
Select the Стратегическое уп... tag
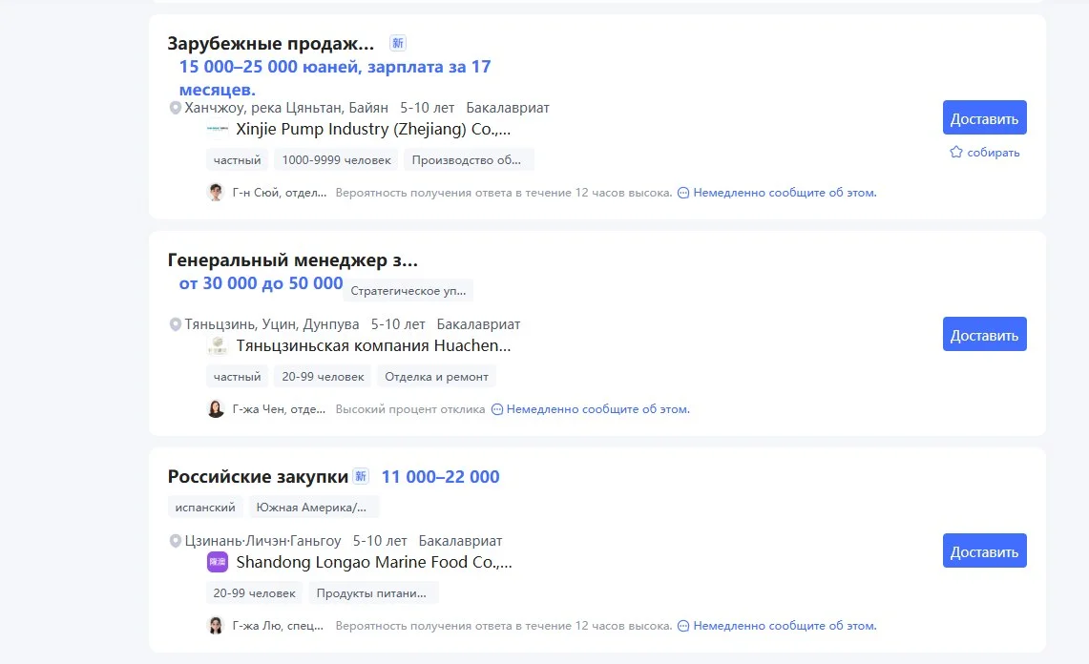[408, 290]
